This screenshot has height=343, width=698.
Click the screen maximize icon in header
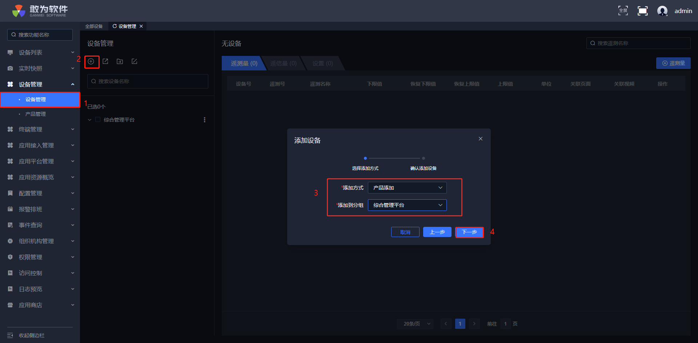tap(643, 11)
